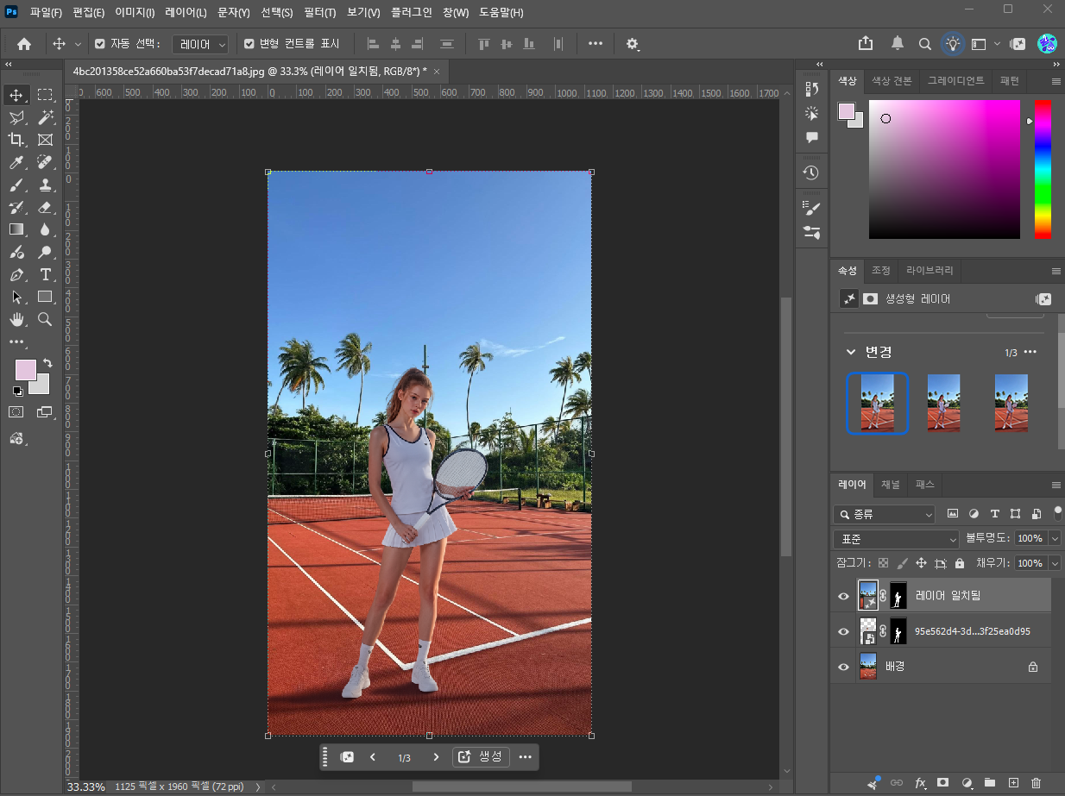Switch to the 그레이디언트 tab

[955, 80]
